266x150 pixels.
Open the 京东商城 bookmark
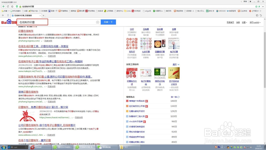(x=90, y=11)
